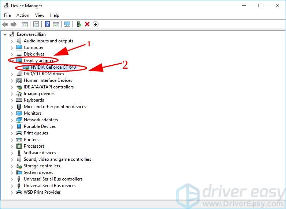The image size is (286, 209).
Task: Open the Action menu
Action: [x=23, y=15]
